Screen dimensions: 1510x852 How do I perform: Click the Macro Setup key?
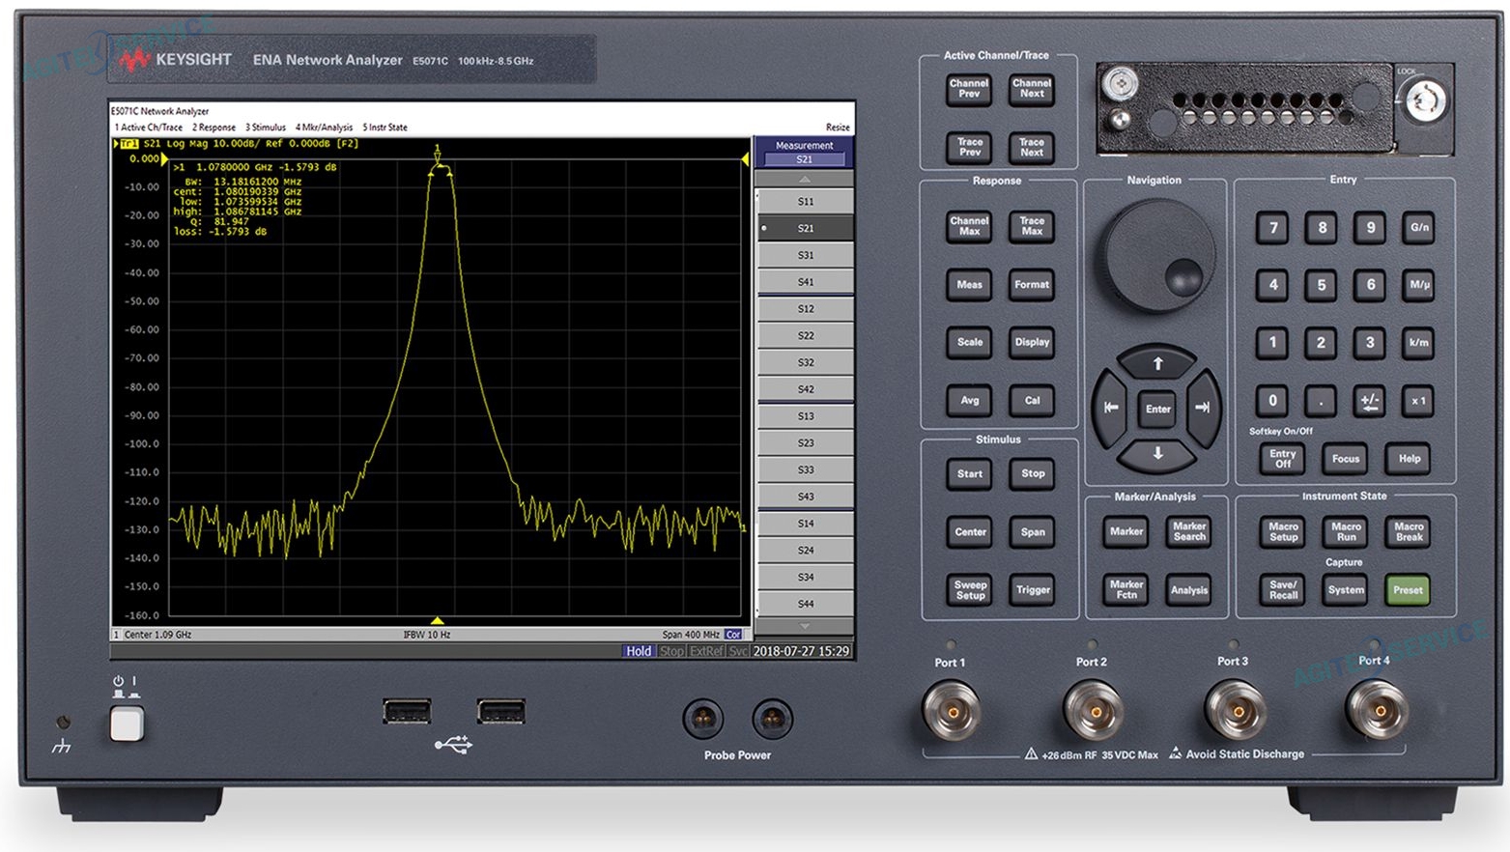pos(1283,532)
